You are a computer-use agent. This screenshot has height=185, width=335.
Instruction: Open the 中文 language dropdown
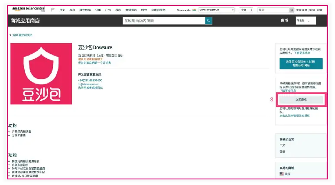pyautogui.click(x=246, y=10)
